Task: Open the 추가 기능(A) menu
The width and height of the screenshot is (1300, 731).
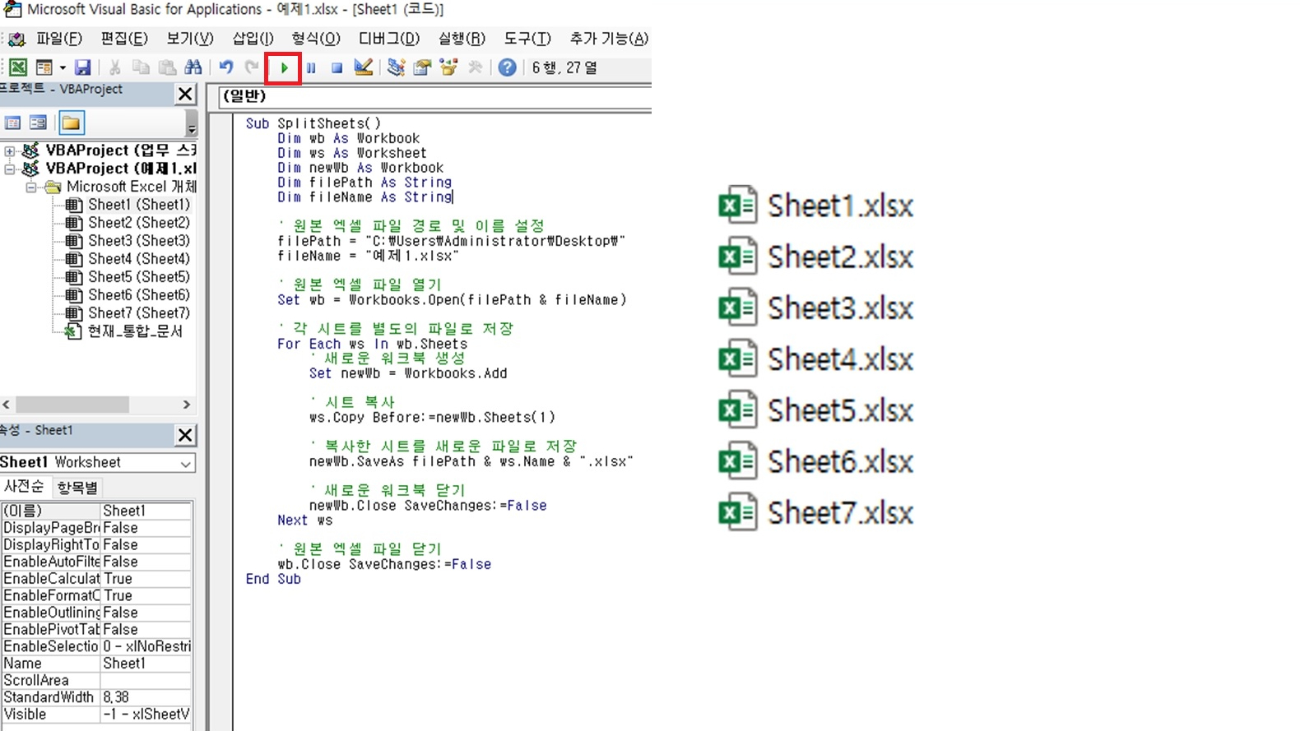Action: tap(609, 39)
